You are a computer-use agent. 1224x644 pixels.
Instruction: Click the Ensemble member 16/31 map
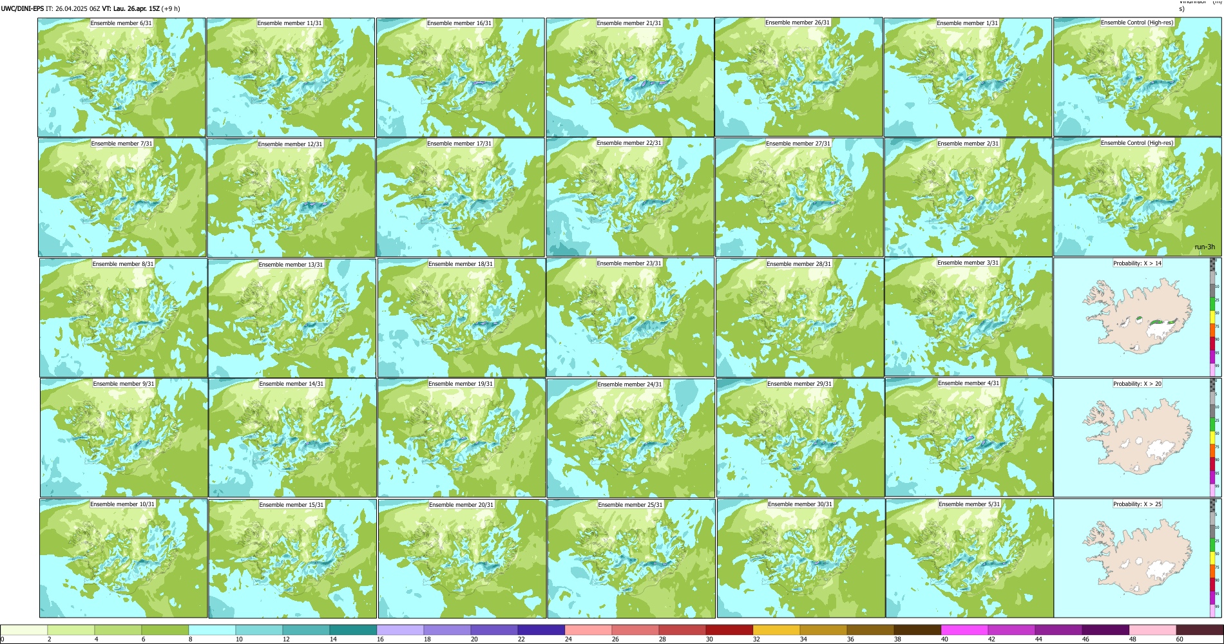pyautogui.click(x=461, y=77)
